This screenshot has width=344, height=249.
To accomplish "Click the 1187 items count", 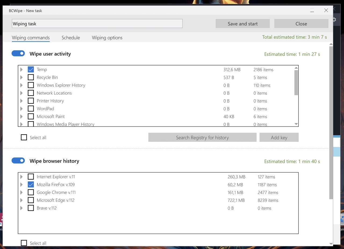I will coord(267,184).
